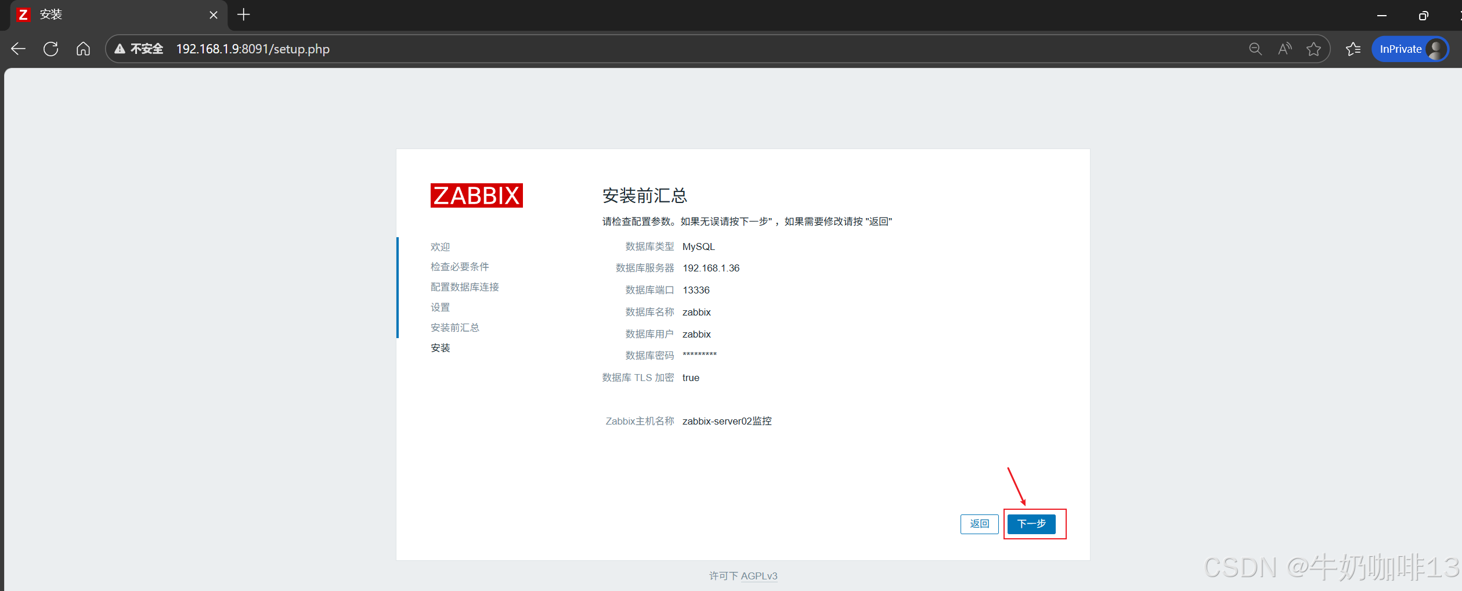Click the zabbix-server02监控 host name value
Screen dimensions: 1462x591
pos(727,421)
